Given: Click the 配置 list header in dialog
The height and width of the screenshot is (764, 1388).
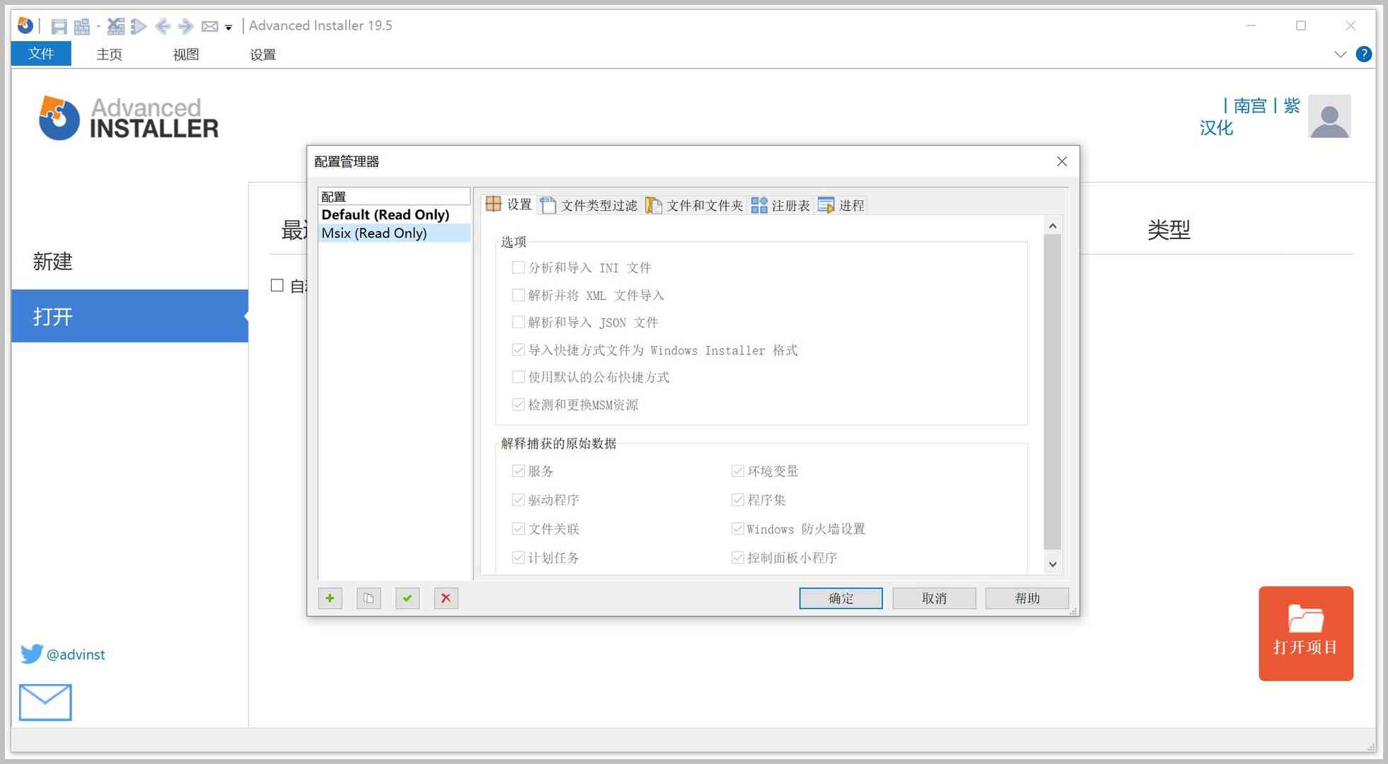Looking at the screenshot, I should (x=394, y=197).
